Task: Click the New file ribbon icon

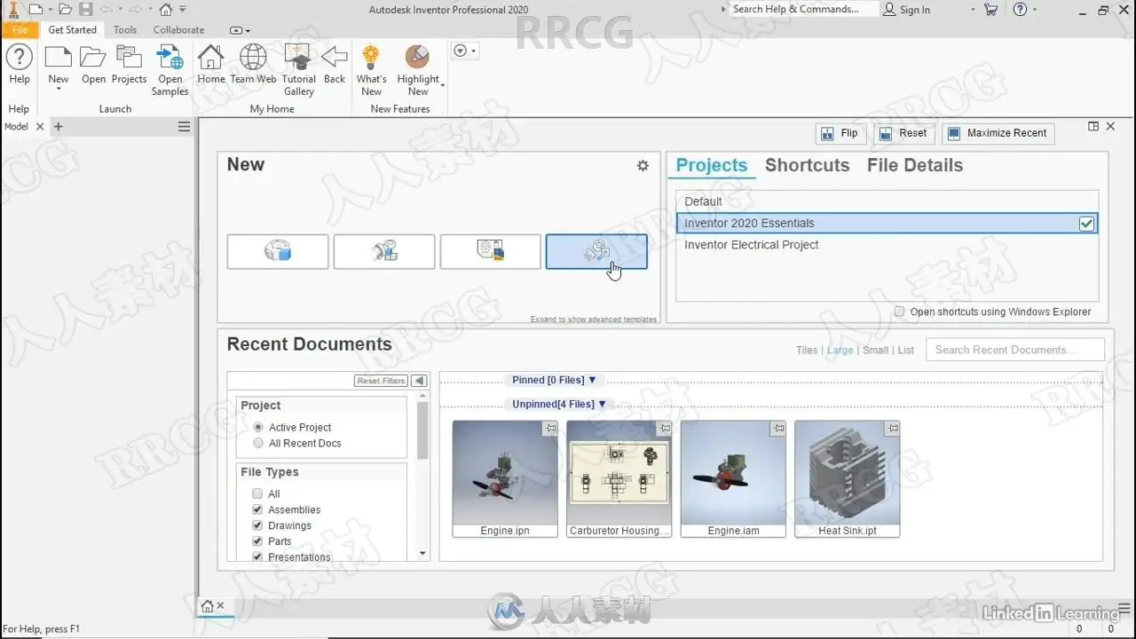Action: (58, 58)
